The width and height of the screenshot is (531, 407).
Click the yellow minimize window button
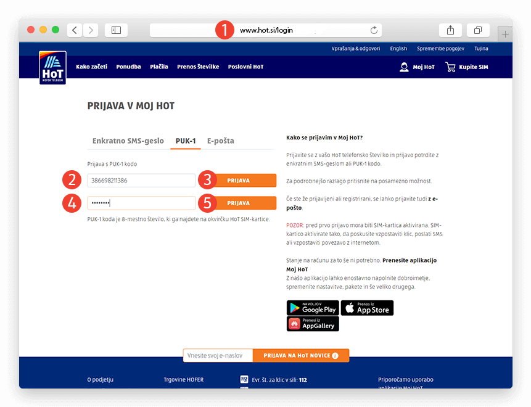point(43,30)
